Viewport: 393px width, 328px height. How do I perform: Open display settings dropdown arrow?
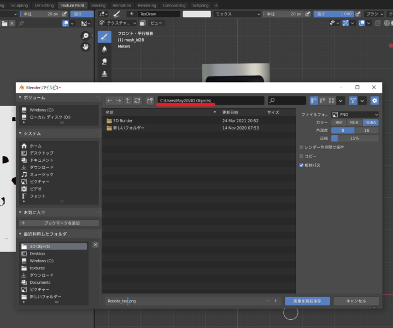click(341, 101)
